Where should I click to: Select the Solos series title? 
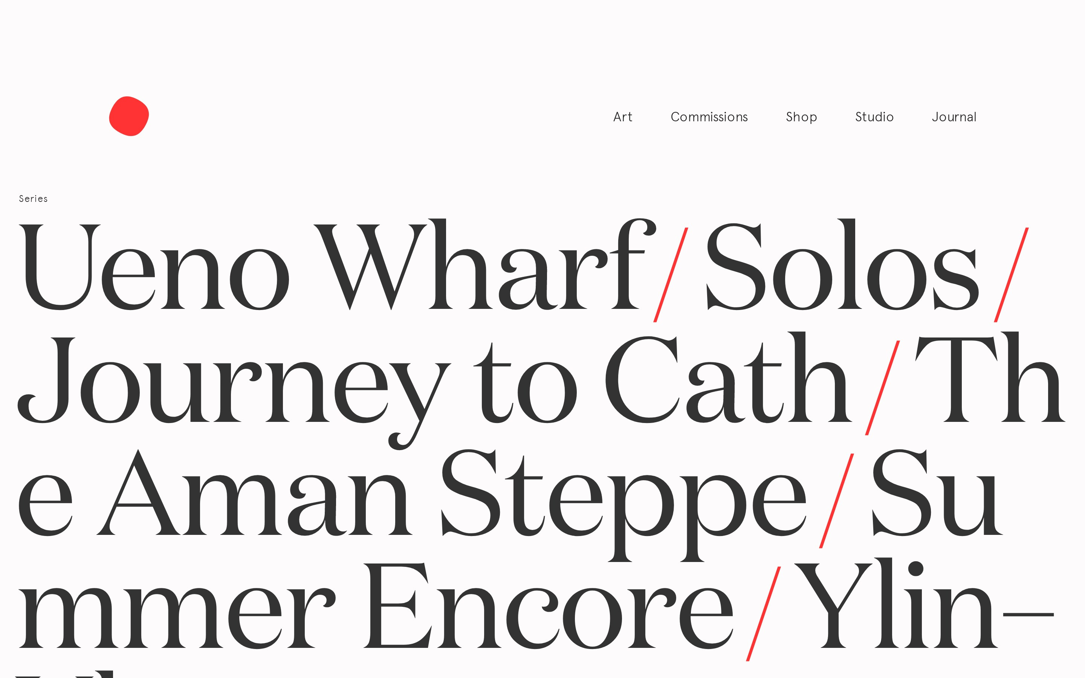coord(843,269)
